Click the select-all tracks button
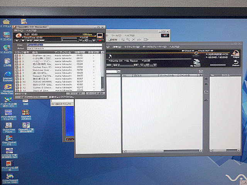This screenshot has width=247, height=185. [x=76, y=94]
